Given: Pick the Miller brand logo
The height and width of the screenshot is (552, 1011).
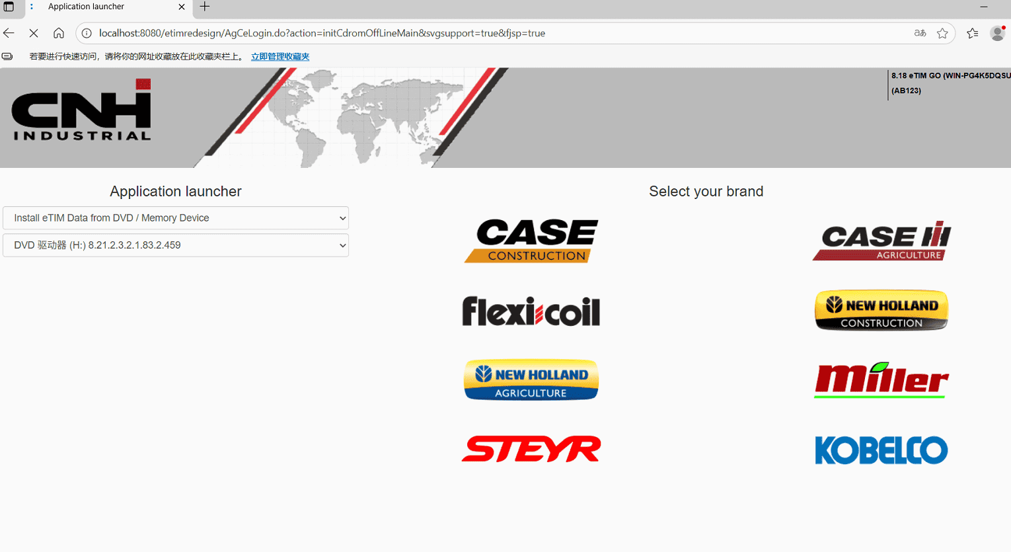Looking at the screenshot, I should (881, 380).
